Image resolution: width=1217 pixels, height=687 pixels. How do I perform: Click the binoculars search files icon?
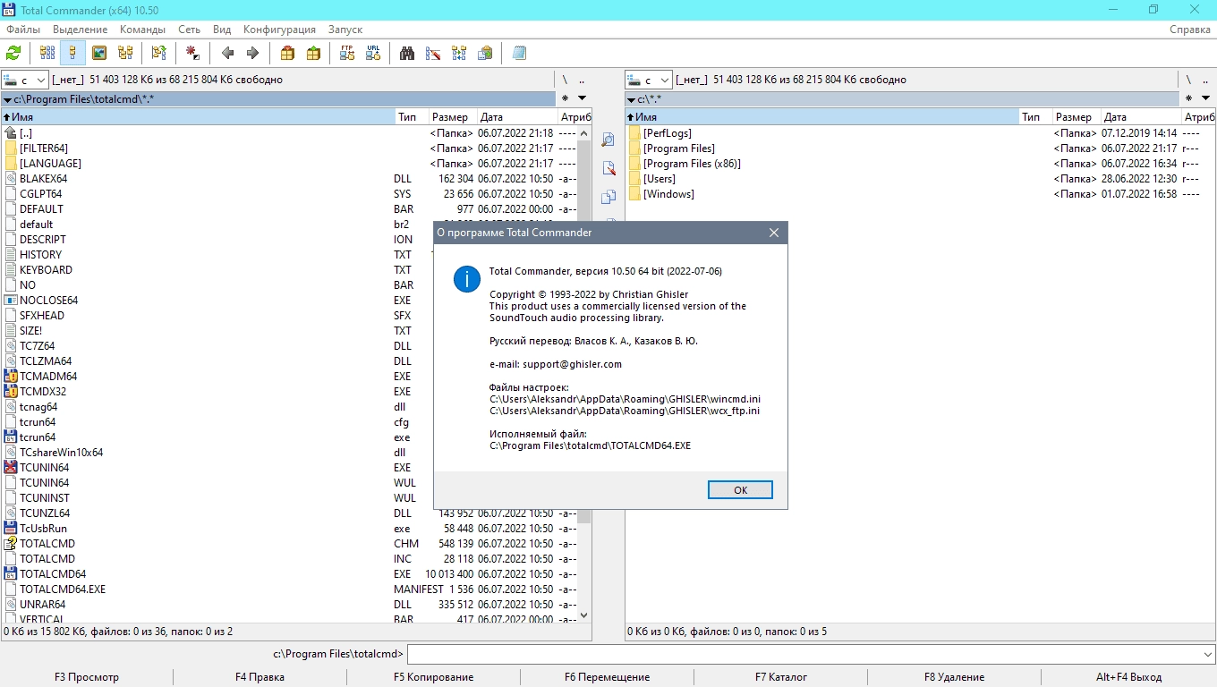(x=407, y=53)
